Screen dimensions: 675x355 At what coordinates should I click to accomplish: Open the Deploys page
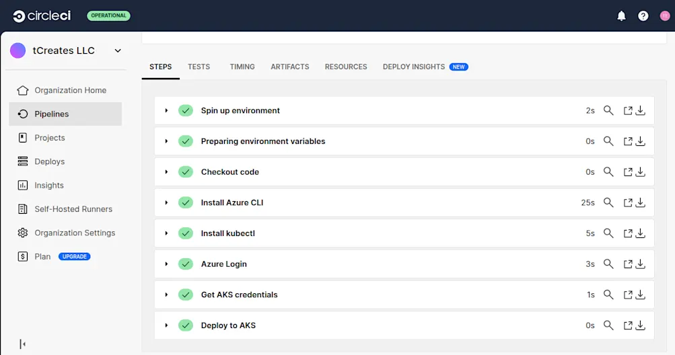tap(65, 161)
